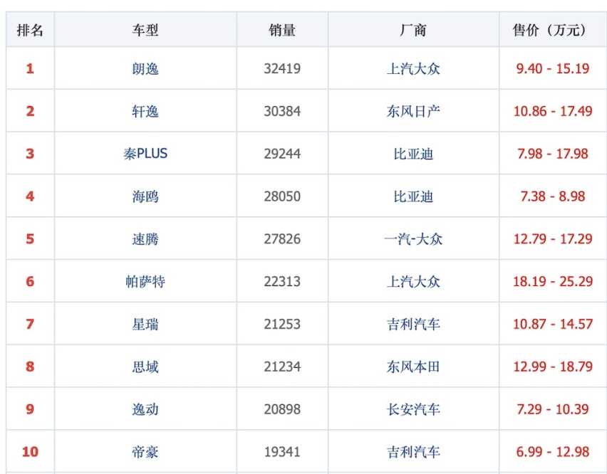Click price range 10.87 - 14.57
The width and height of the screenshot is (607, 474).
coord(553,324)
